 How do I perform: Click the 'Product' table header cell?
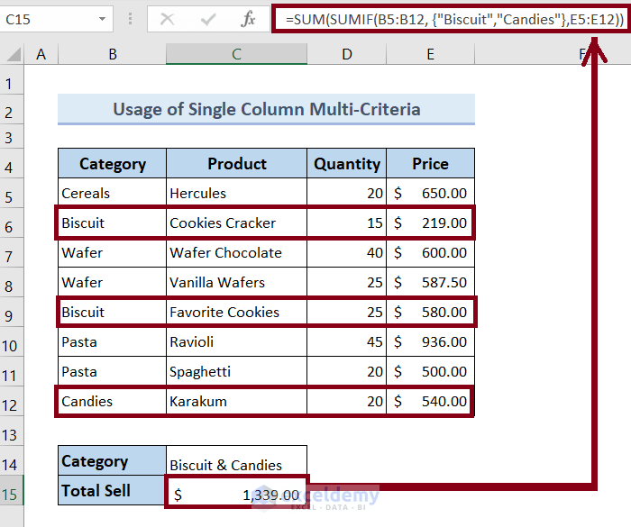236,163
